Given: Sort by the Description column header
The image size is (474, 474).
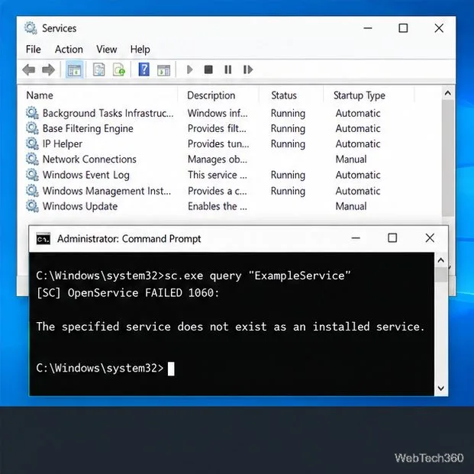Looking at the screenshot, I should 211,95.
